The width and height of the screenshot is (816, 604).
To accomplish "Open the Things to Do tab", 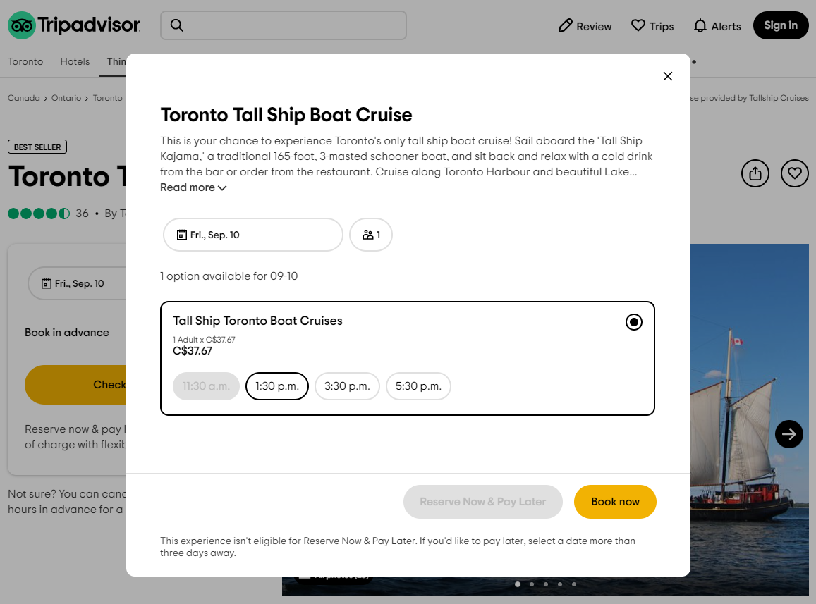I will (116, 61).
